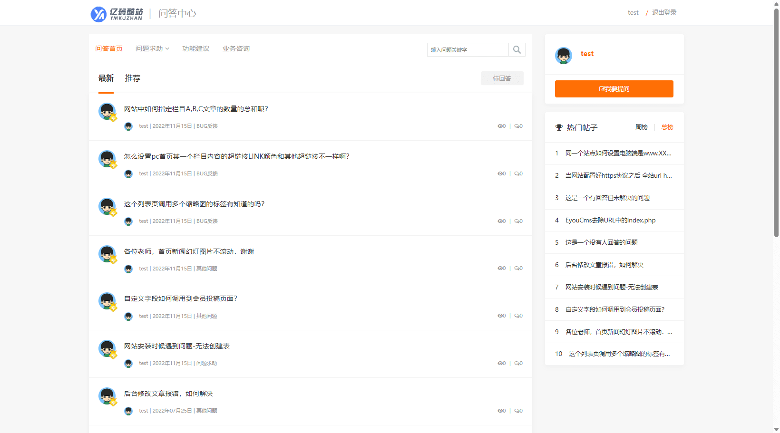Click the comment bubble icon on first question

click(516, 125)
